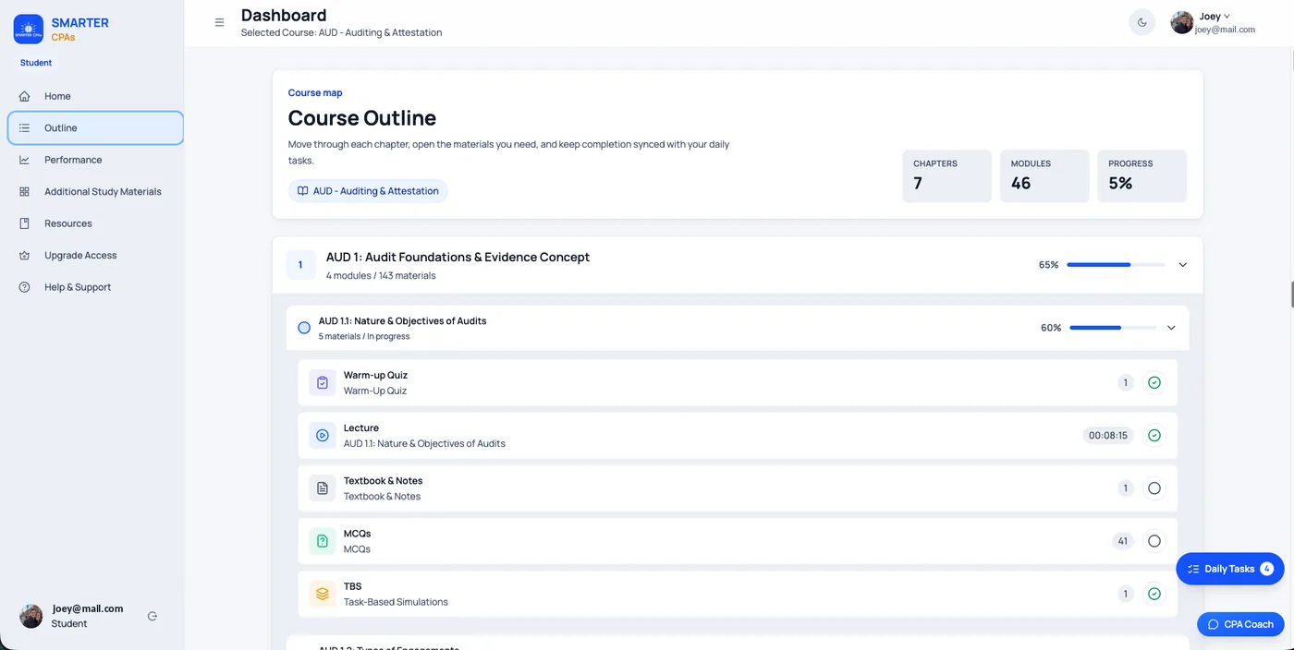Toggle completion check for TBS row
The width and height of the screenshot is (1294, 650).
tap(1154, 594)
